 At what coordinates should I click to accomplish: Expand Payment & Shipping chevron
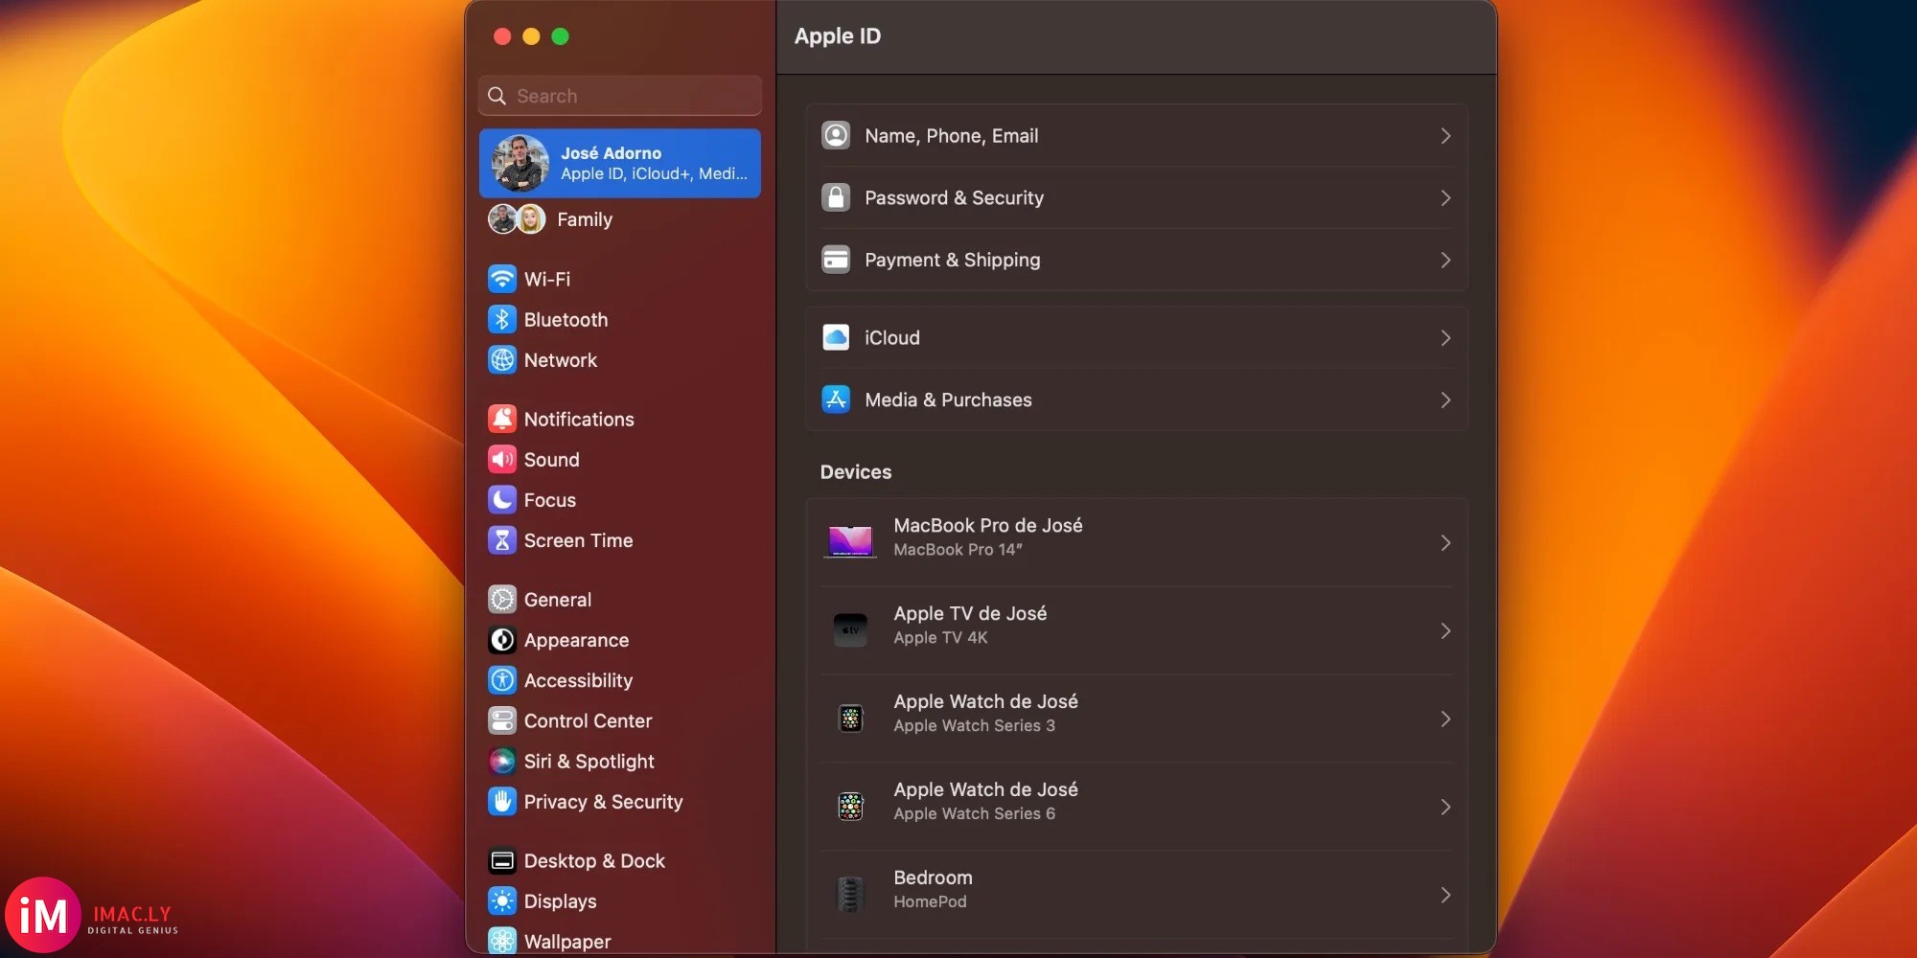(1445, 261)
